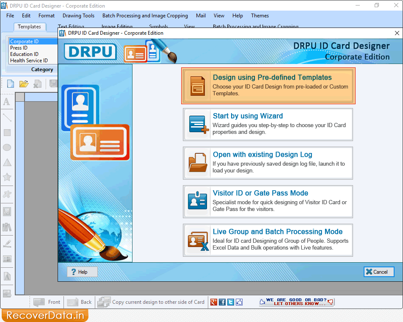Select the Signature tool

(7, 243)
